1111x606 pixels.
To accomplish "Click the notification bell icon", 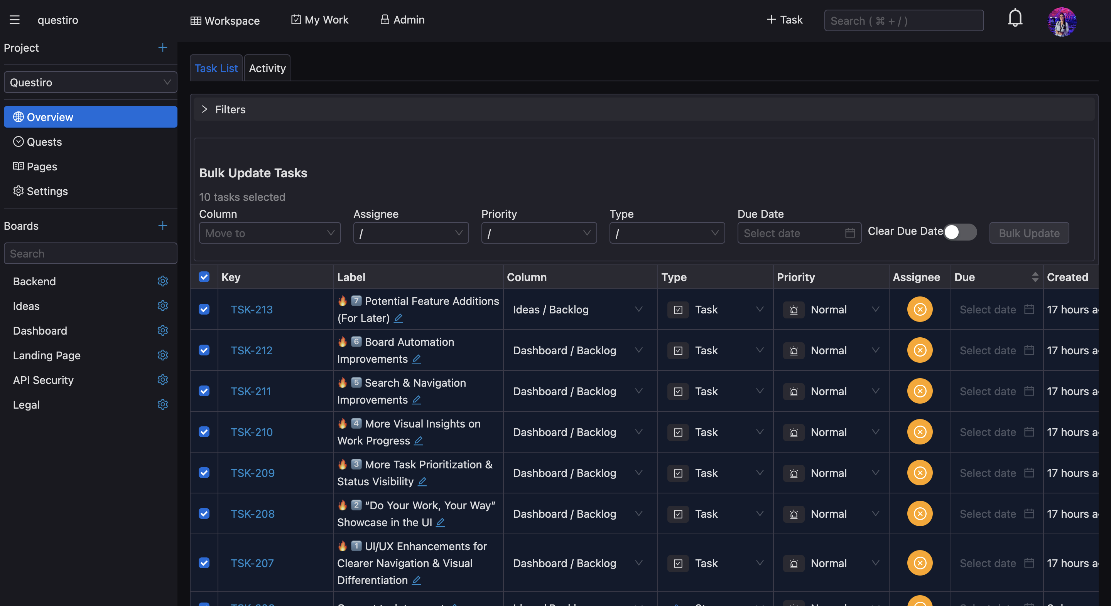I will pyautogui.click(x=1015, y=18).
